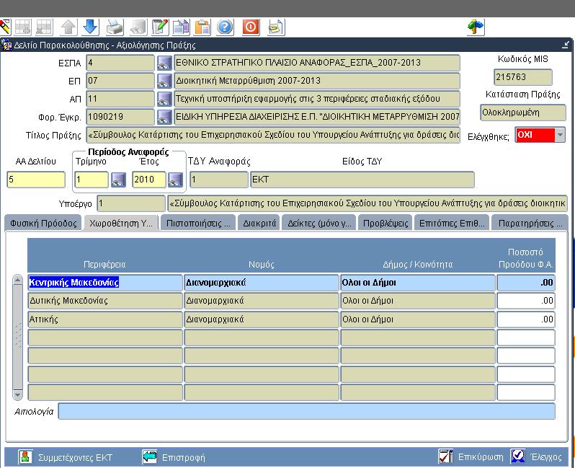Open lookup list beside ΕΣΠΑ field

coord(164,63)
